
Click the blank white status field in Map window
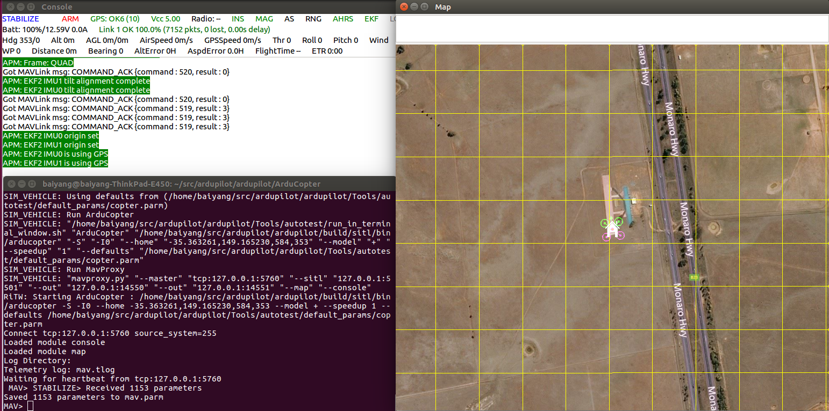click(x=612, y=29)
